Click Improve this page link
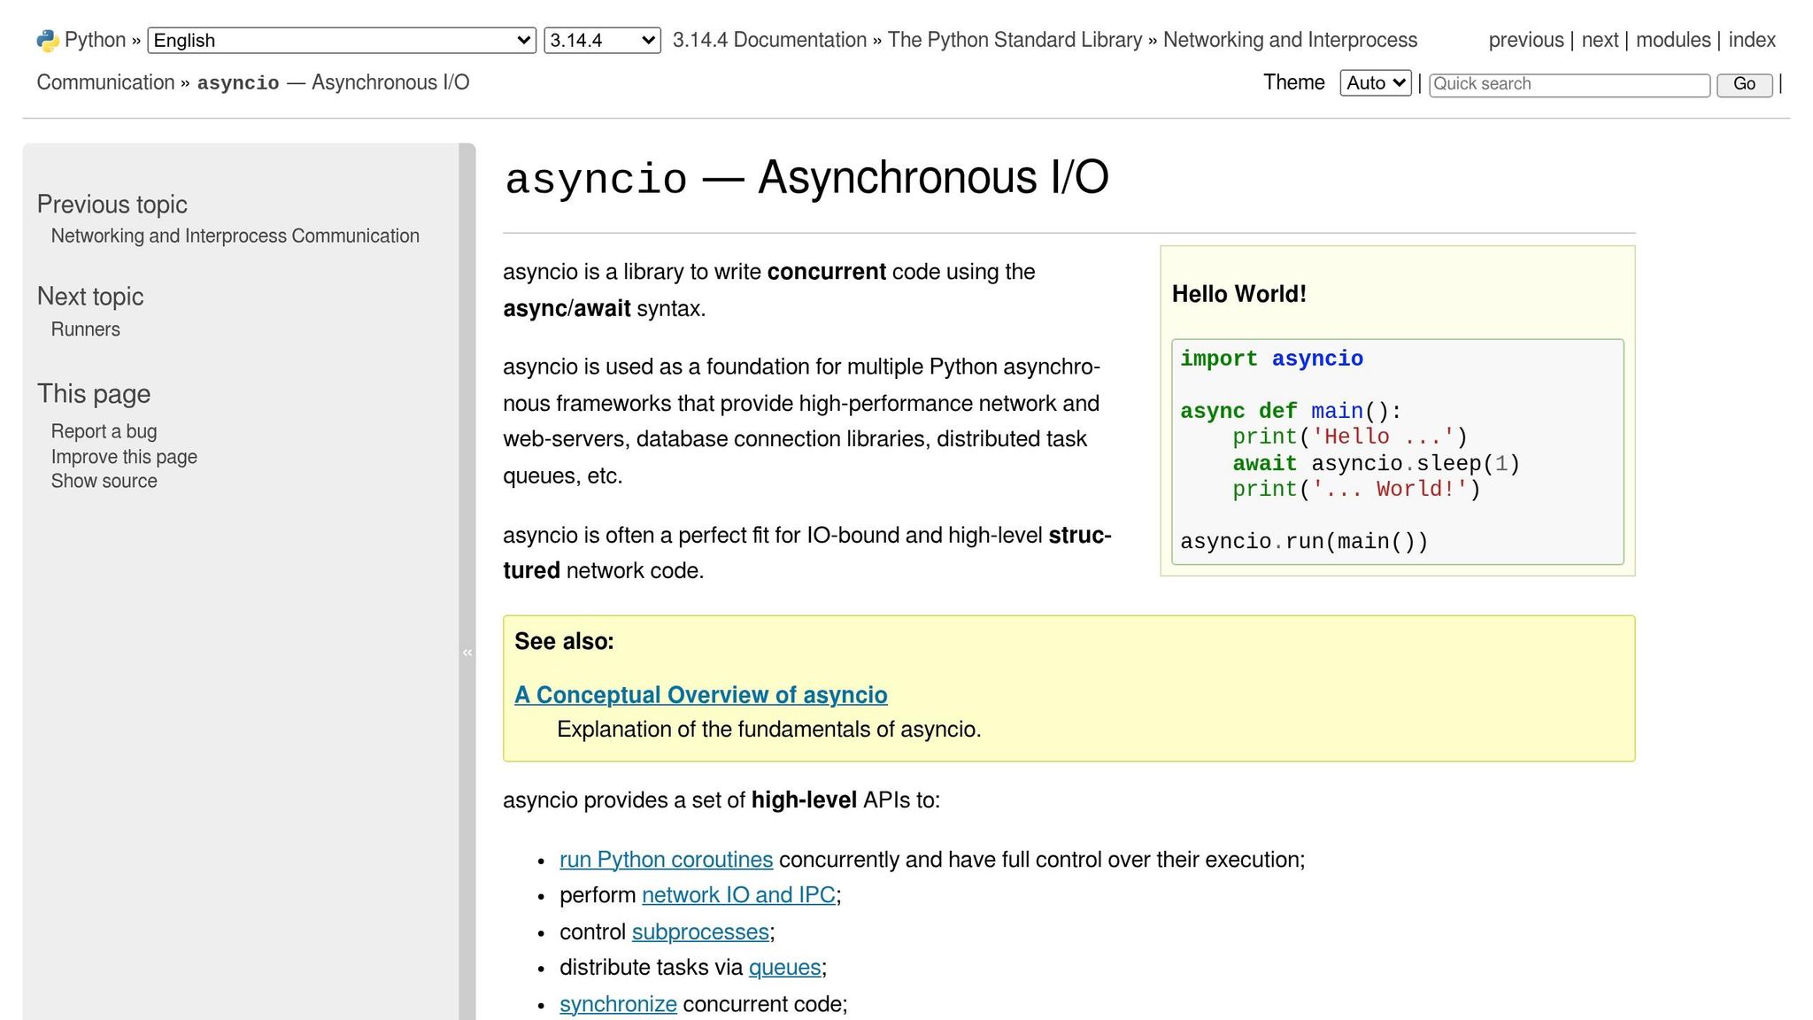This screenshot has width=1813, height=1020. pyautogui.click(x=124, y=457)
